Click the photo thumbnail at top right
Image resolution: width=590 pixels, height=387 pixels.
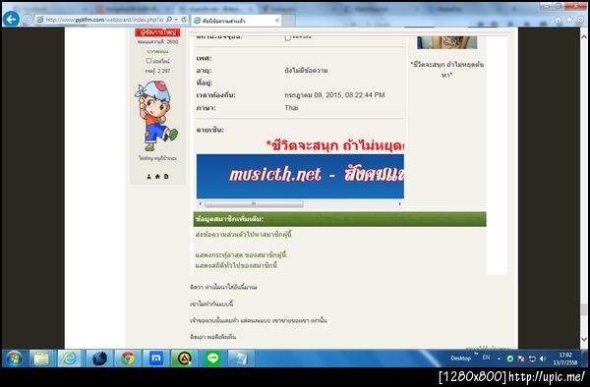(x=446, y=42)
